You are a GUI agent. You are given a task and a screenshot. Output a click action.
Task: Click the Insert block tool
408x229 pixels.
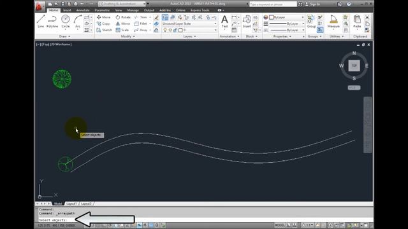[247, 21]
